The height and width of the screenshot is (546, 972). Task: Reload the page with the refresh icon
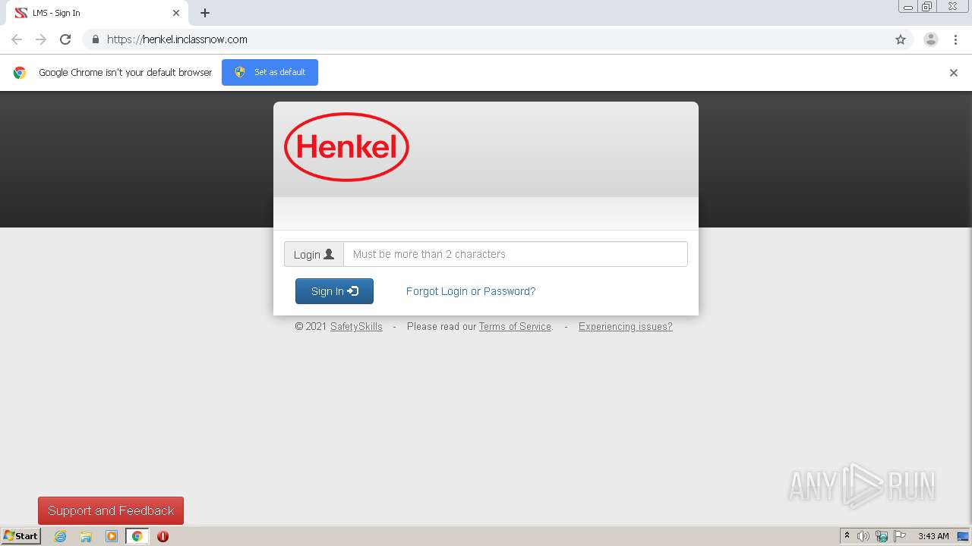(x=65, y=39)
